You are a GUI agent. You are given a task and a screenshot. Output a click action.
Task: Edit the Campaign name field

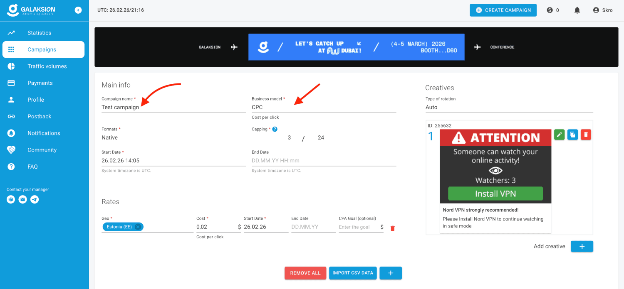tap(173, 107)
